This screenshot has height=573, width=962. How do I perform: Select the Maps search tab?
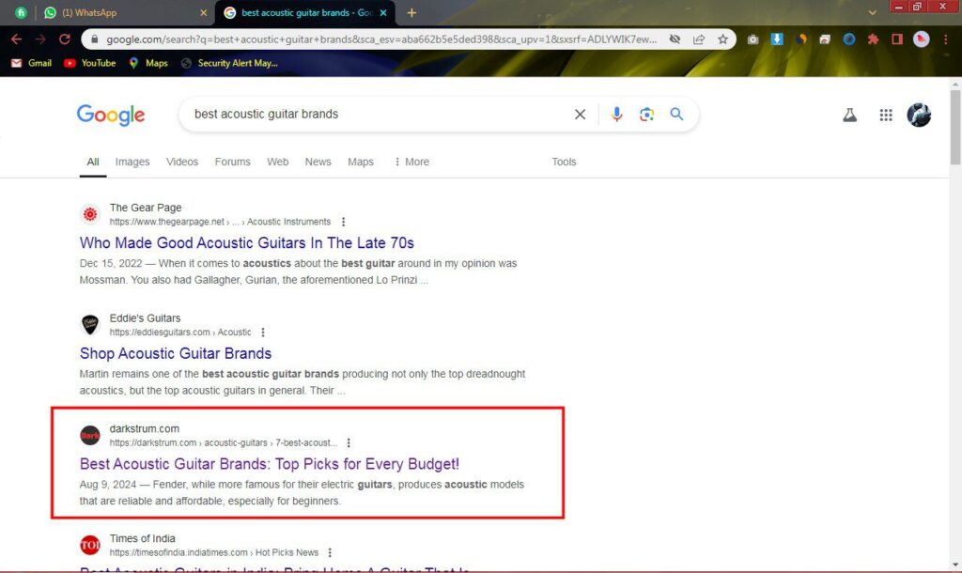[x=361, y=162]
